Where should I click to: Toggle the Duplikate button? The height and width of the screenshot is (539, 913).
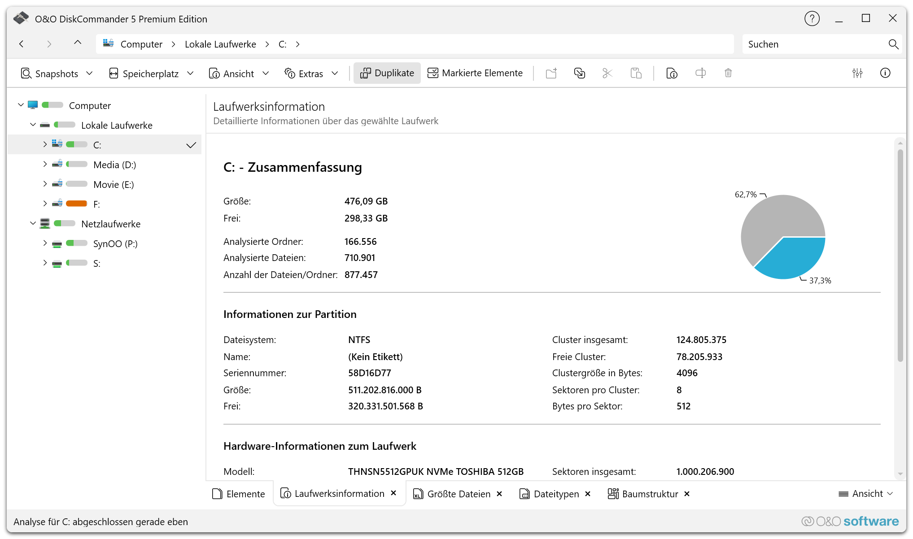[x=387, y=73]
